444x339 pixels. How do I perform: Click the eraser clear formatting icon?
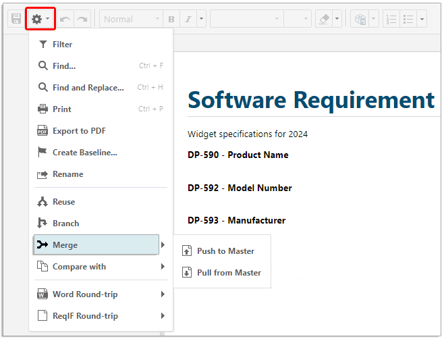point(323,20)
